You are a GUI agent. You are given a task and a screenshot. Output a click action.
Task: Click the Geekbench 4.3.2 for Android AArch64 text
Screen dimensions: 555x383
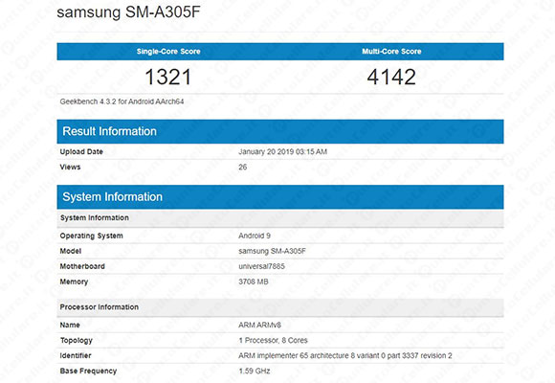(x=122, y=101)
